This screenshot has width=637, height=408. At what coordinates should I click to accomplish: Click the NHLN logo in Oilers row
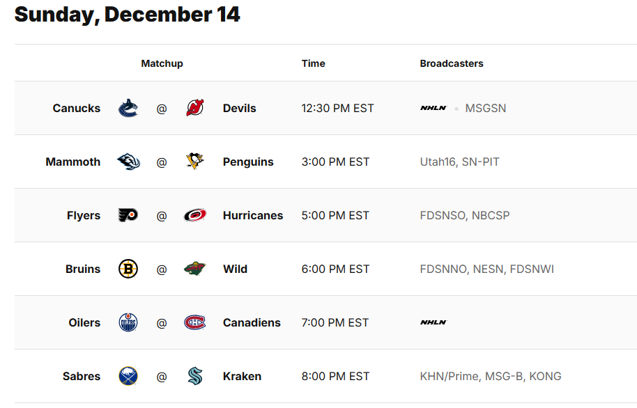point(433,322)
